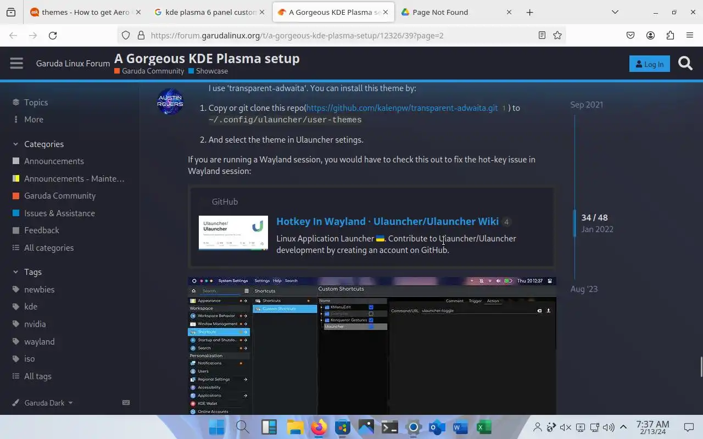
Task: Open the Firefox application menu
Action: [690, 35]
